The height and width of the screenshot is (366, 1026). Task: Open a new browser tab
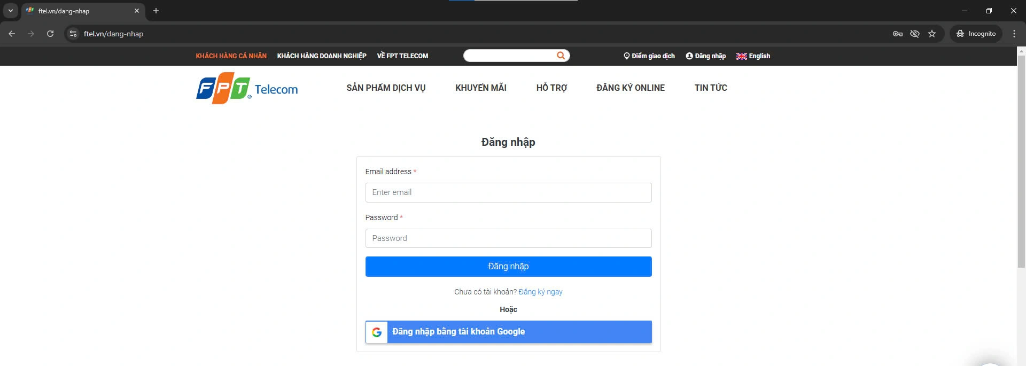pos(156,11)
